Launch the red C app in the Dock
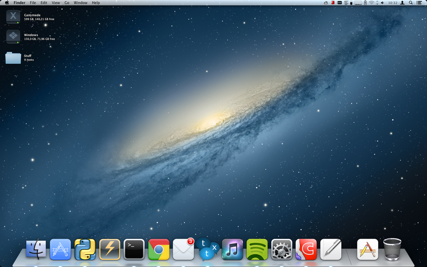Viewport: 427px width, 267px height. click(x=306, y=249)
